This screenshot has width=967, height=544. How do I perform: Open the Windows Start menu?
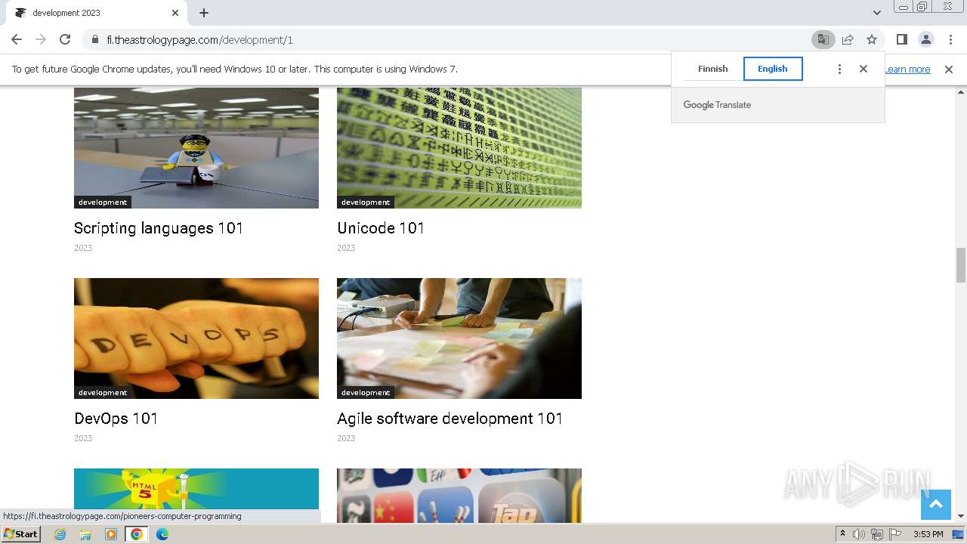tap(21, 534)
